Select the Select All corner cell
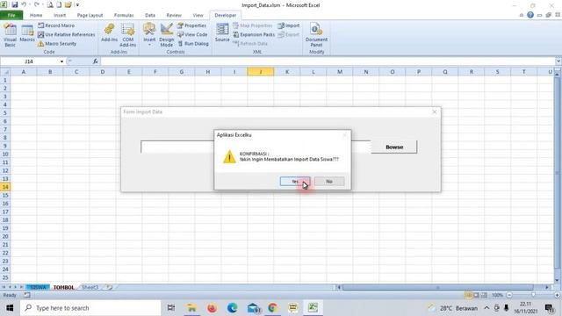 coord(5,72)
